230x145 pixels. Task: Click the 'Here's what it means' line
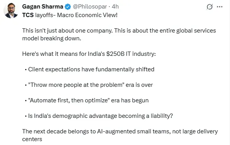click(89, 54)
